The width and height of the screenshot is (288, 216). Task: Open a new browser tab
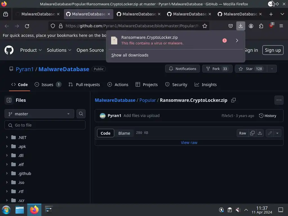pos(271,14)
